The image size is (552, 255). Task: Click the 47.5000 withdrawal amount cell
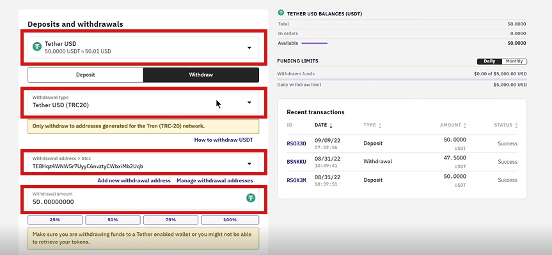point(455,158)
